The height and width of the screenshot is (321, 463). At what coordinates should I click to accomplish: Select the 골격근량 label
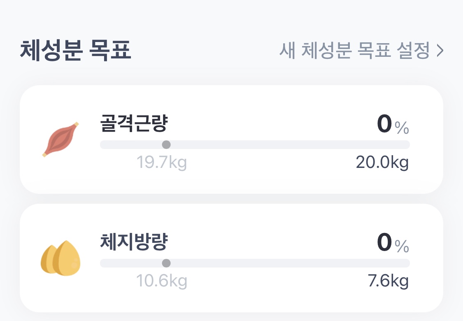point(134,123)
